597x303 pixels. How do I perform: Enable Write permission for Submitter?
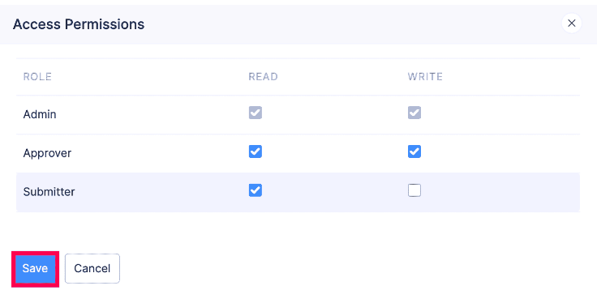click(x=414, y=190)
